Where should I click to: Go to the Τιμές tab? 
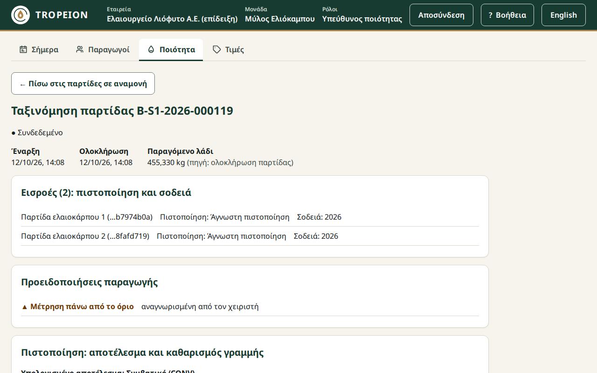click(228, 49)
